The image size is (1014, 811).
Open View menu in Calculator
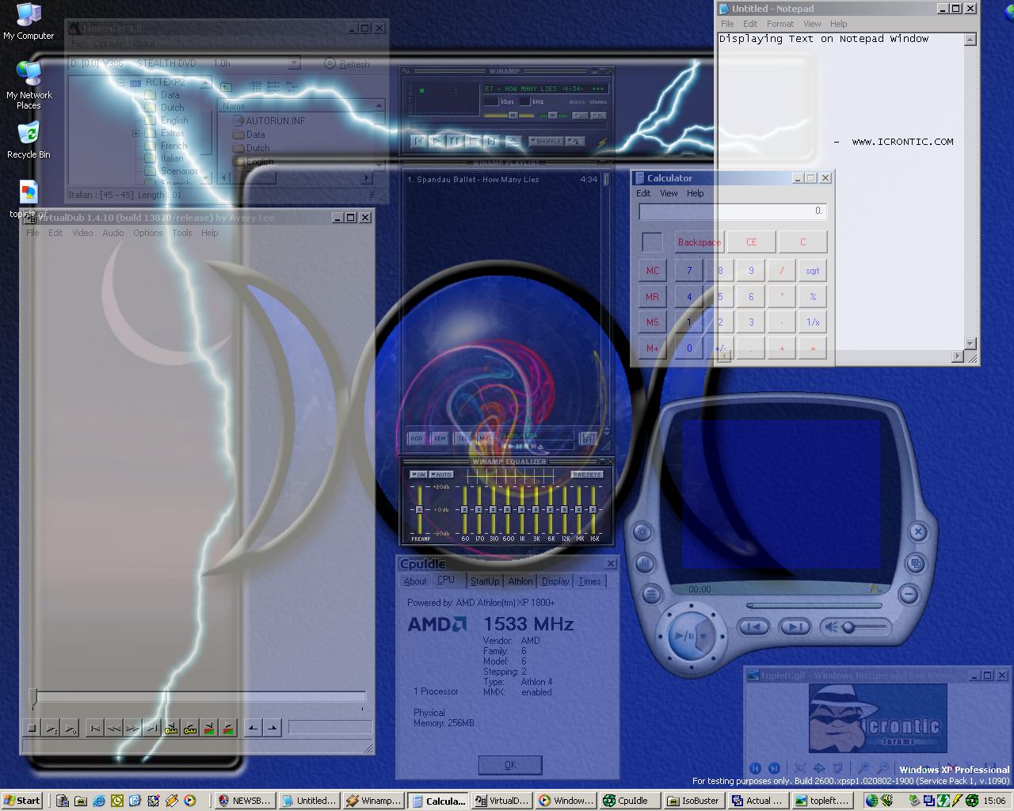(x=669, y=193)
